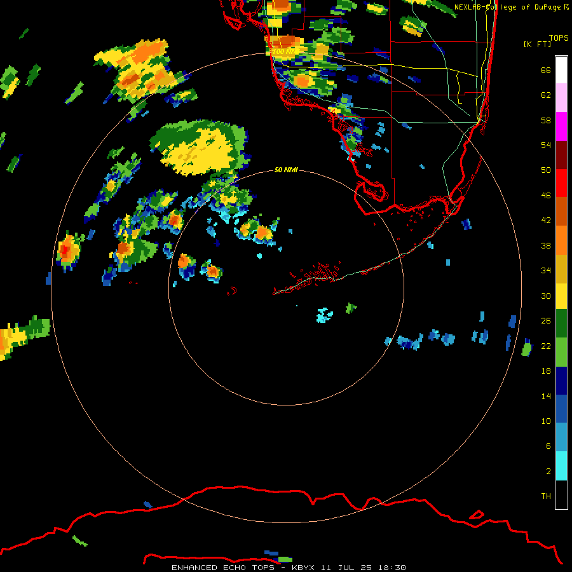
Task: Click the white swatch in tops legend
Action: 561,70
